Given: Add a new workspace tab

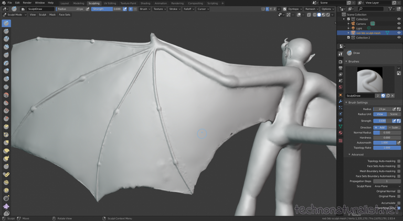Looking at the screenshot, I should (222, 3).
